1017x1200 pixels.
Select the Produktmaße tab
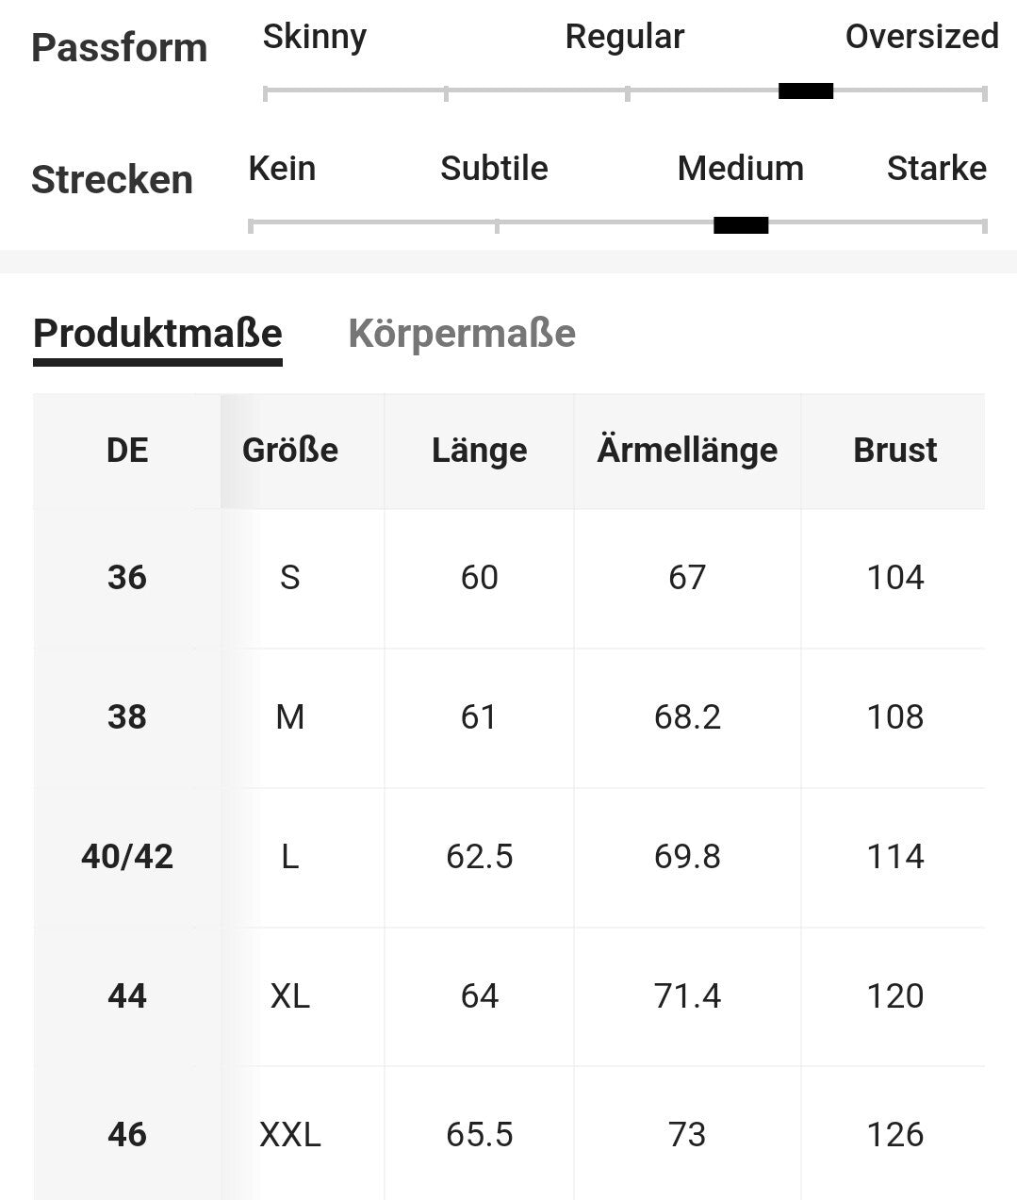tap(157, 334)
